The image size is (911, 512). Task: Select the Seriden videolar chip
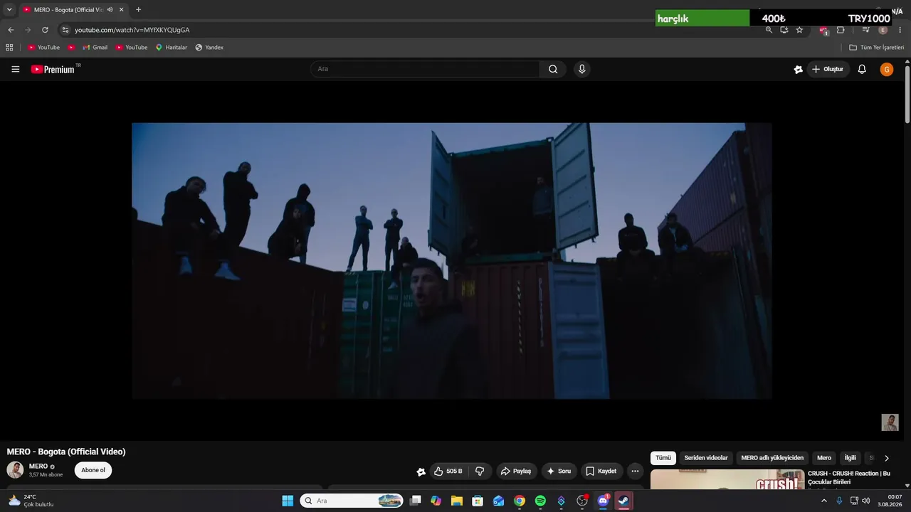[x=706, y=458]
